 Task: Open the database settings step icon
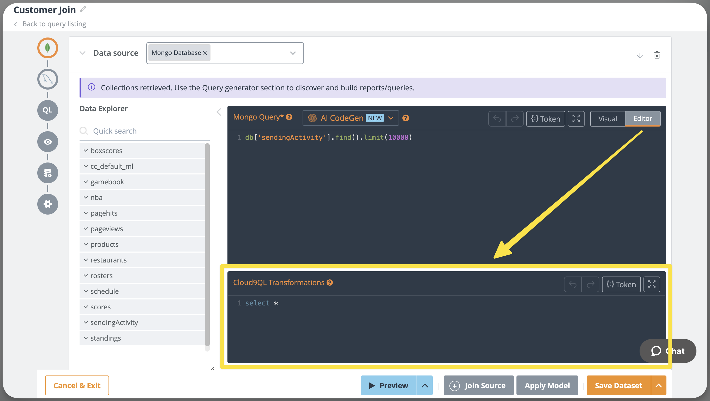tap(47, 173)
